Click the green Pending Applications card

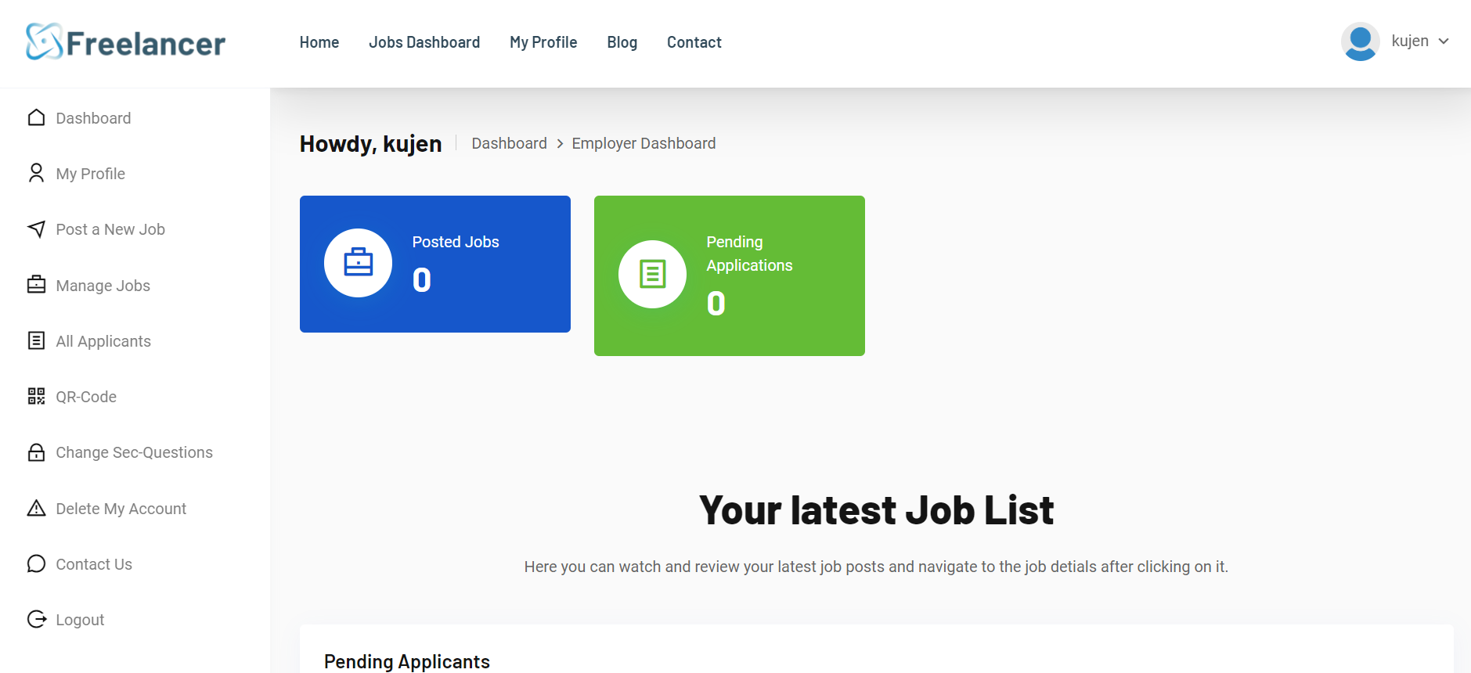[x=729, y=275]
